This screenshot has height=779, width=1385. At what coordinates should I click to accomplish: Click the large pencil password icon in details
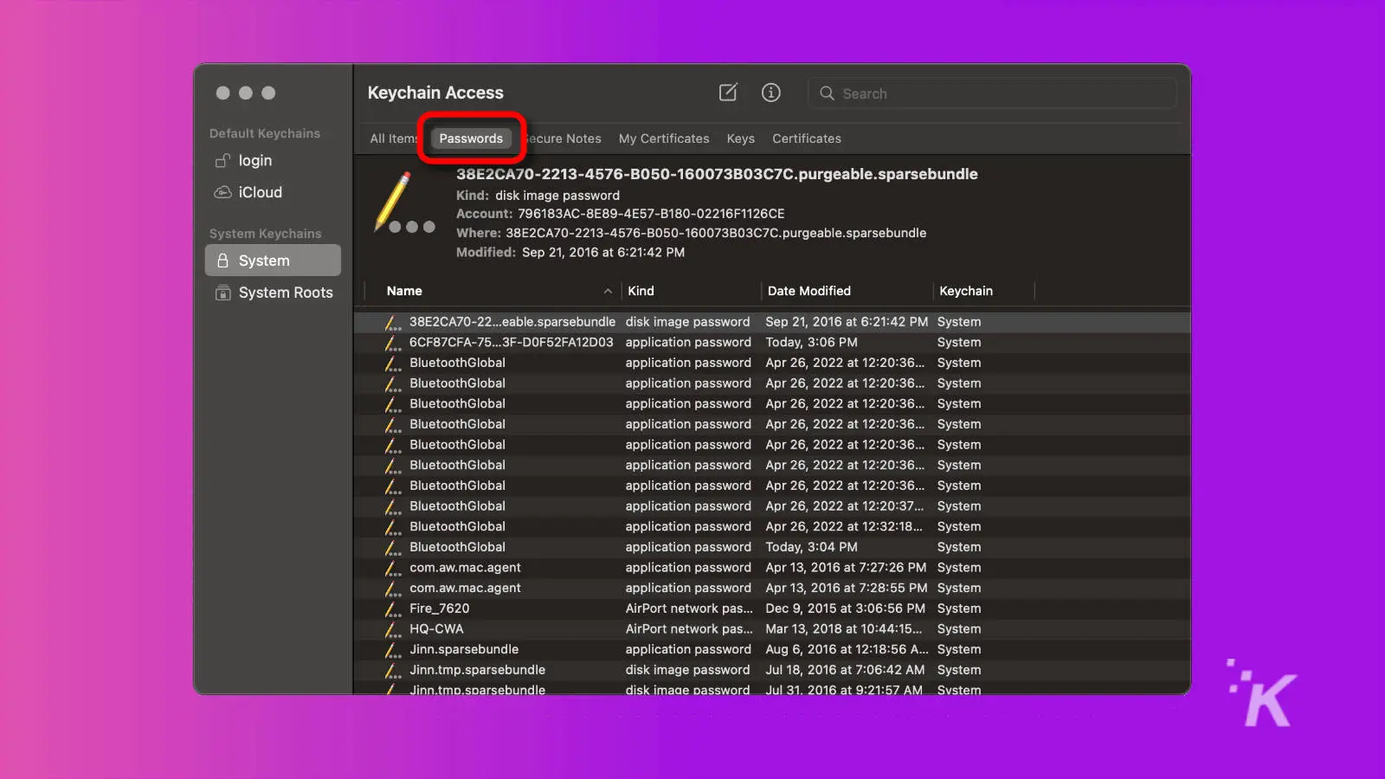404,203
